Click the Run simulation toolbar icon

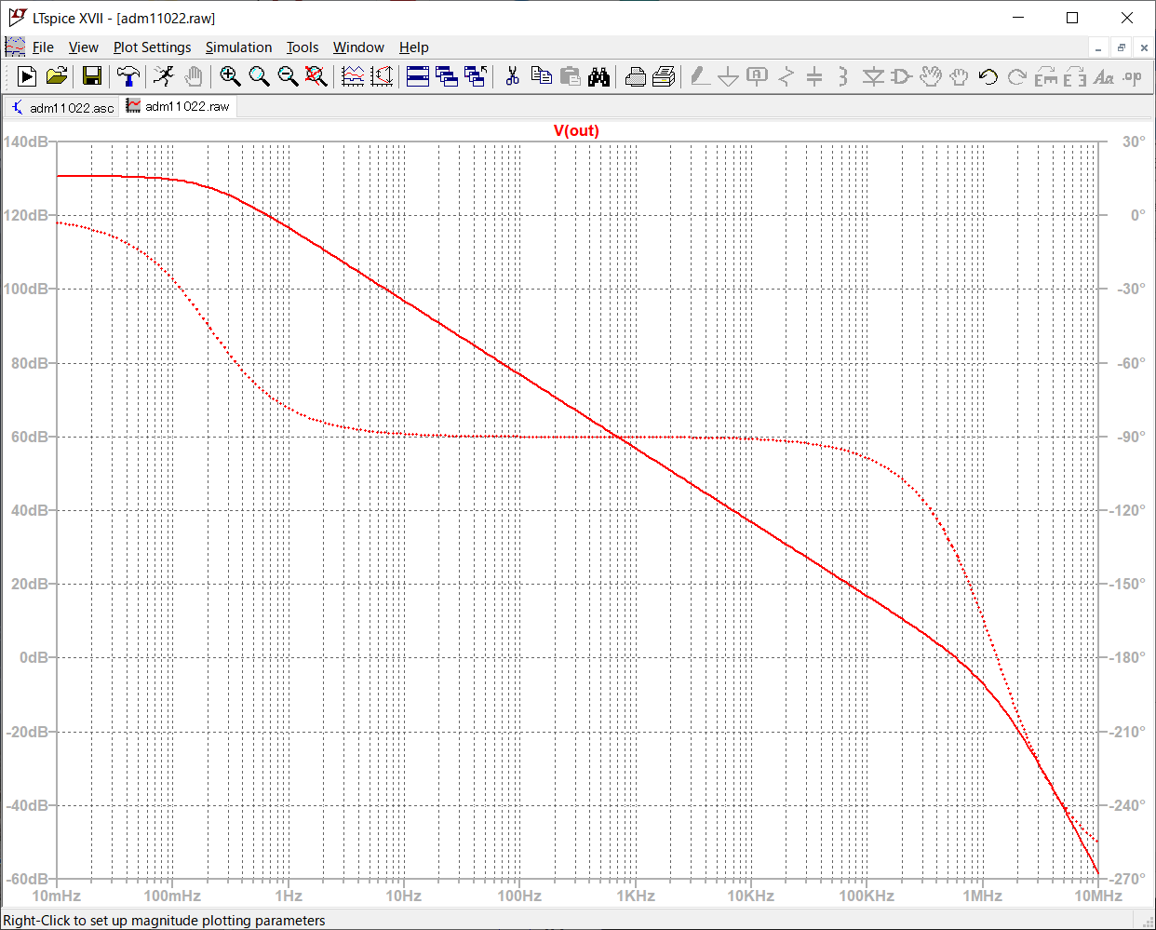(27, 76)
